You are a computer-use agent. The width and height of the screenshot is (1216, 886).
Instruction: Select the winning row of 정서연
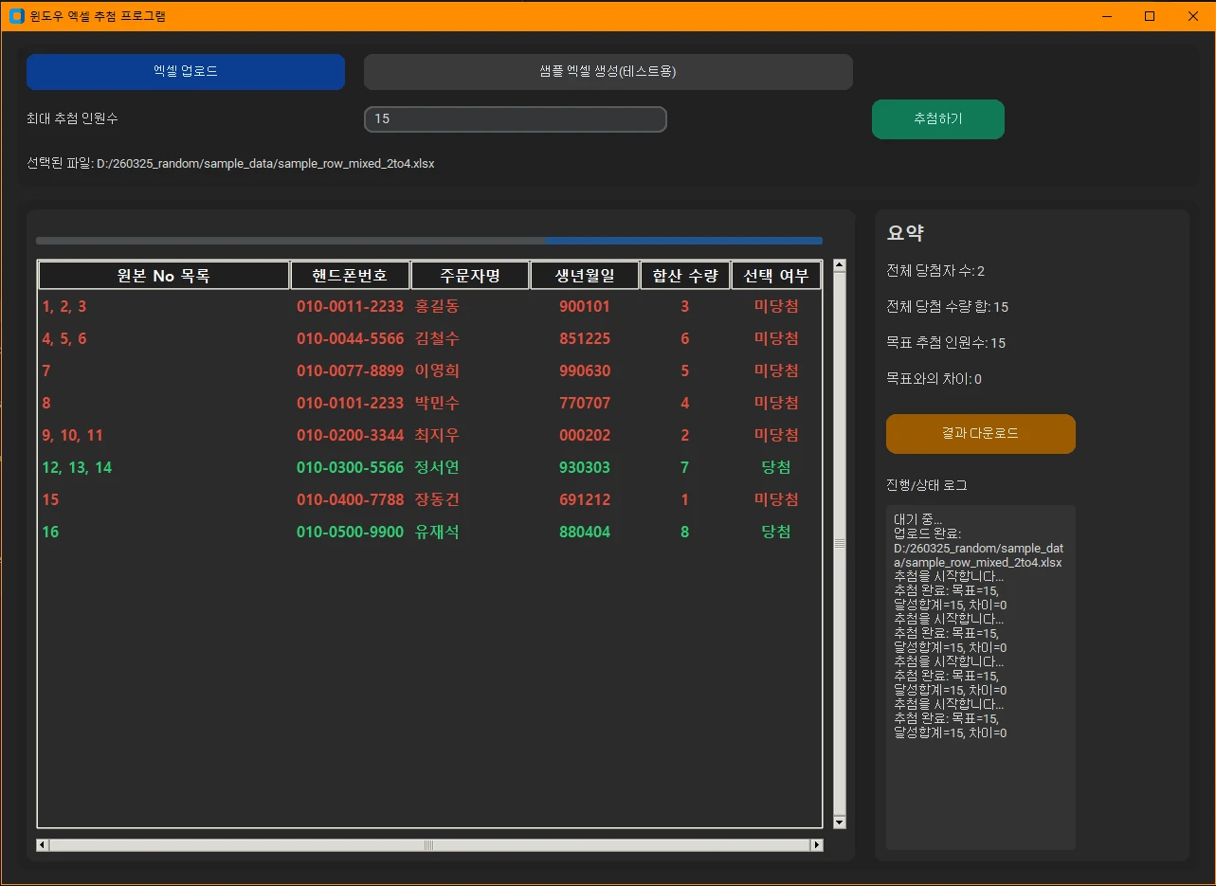[x=429, y=467]
